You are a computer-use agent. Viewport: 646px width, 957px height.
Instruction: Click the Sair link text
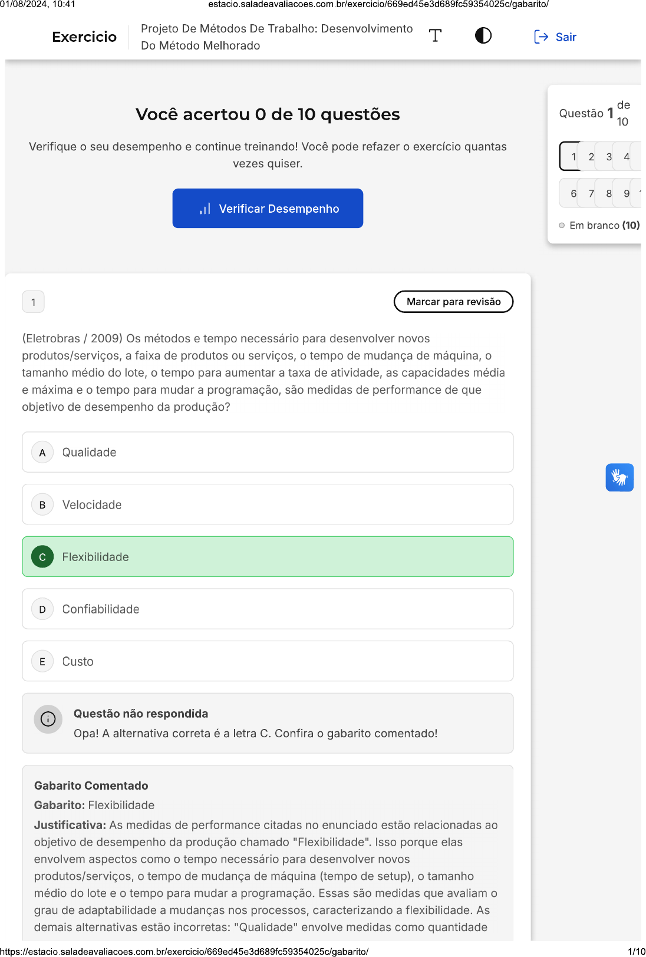[x=566, y=37]
